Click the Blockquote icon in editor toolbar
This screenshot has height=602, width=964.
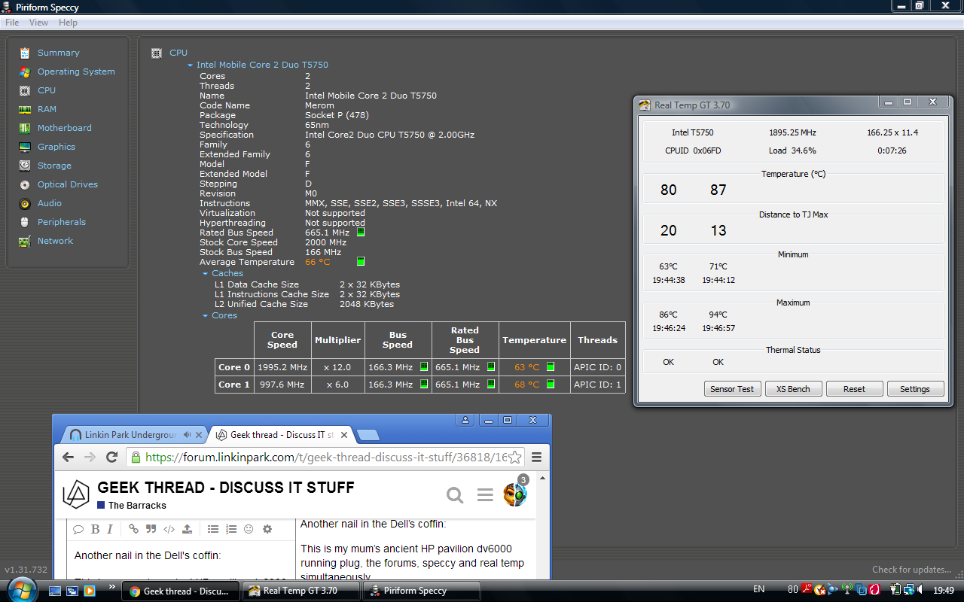(151, 529)
